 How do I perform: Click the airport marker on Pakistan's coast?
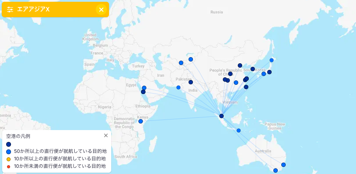[x=178, y=87]
